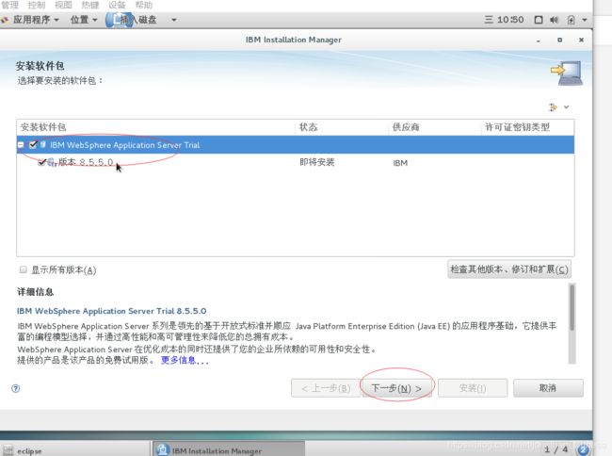Viewport: 612px width, 456px height.
Task: Open the 热键 menu
Action: (89, 5)
